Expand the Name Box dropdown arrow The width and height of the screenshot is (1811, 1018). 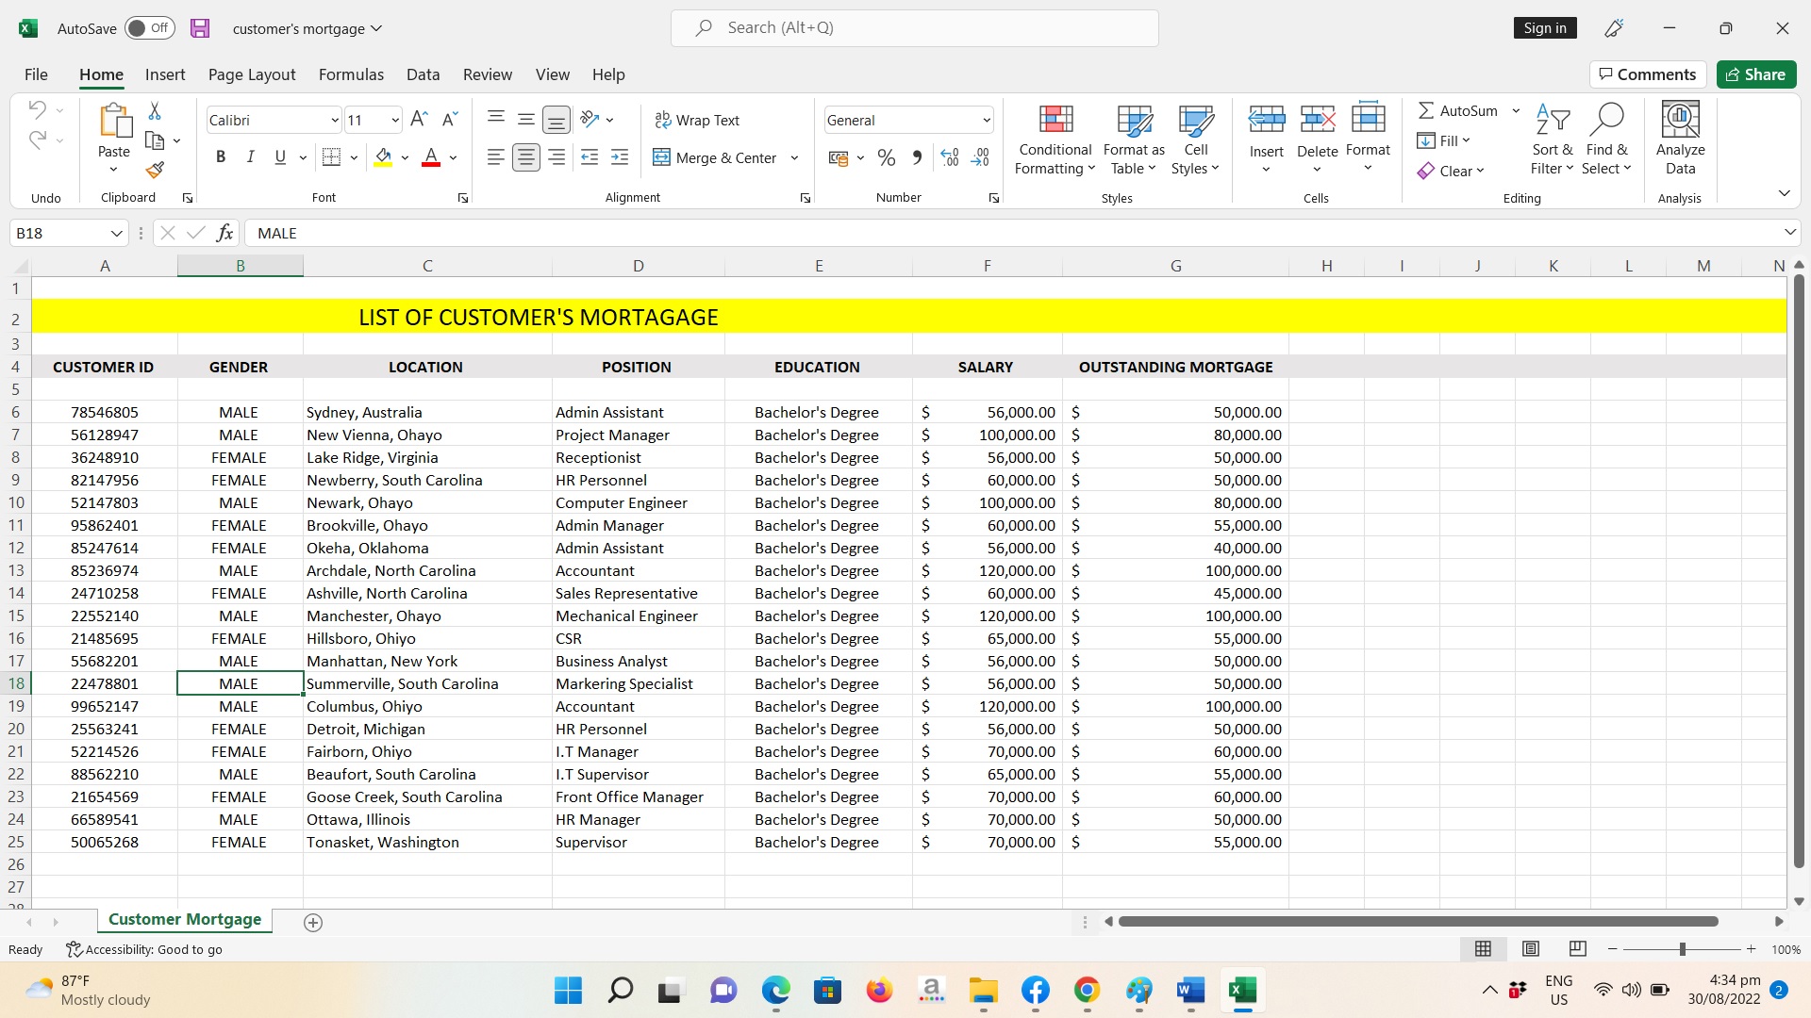coord(116,233)
